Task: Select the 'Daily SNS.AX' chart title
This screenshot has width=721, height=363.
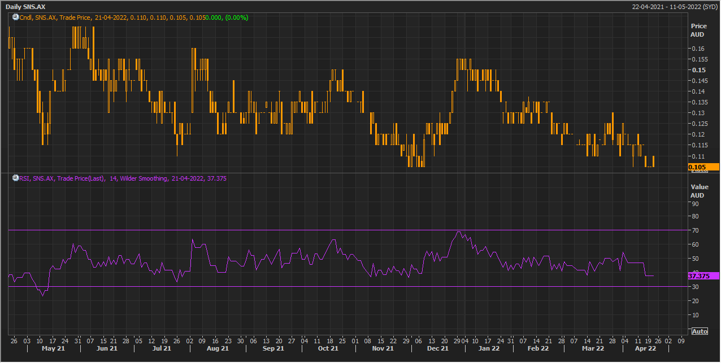Action: click(x=27, y=6)
